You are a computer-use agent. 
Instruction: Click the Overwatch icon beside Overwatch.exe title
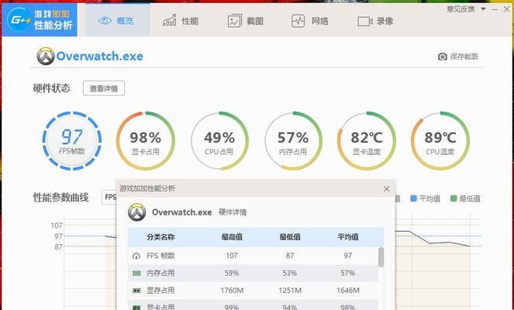point(46,57)
